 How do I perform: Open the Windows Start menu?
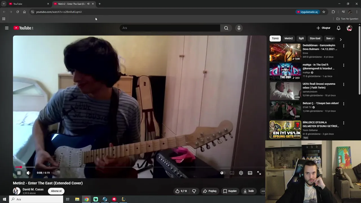point(5,199)
